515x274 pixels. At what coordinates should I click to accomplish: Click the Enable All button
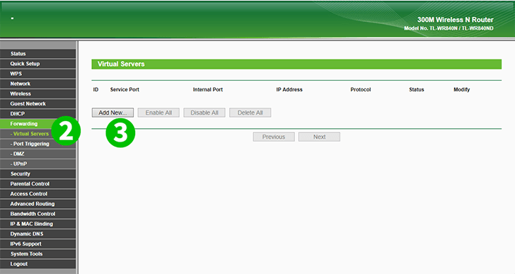coord(158,113)
